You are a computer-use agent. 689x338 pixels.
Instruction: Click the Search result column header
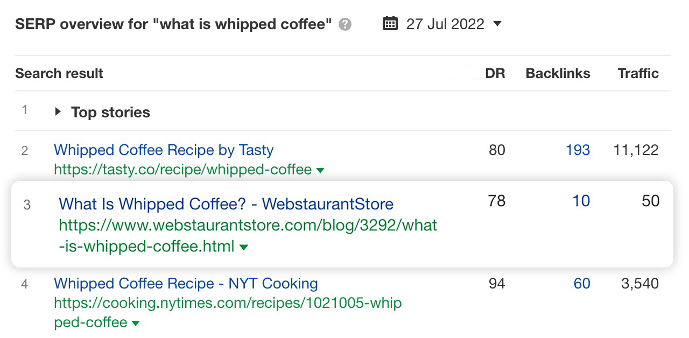point(59,73)
